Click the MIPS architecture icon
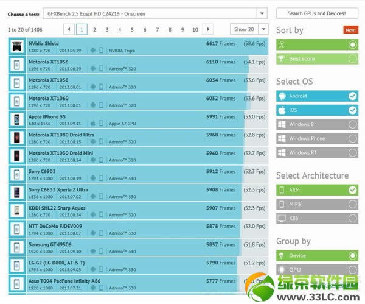 click(282, 204)
